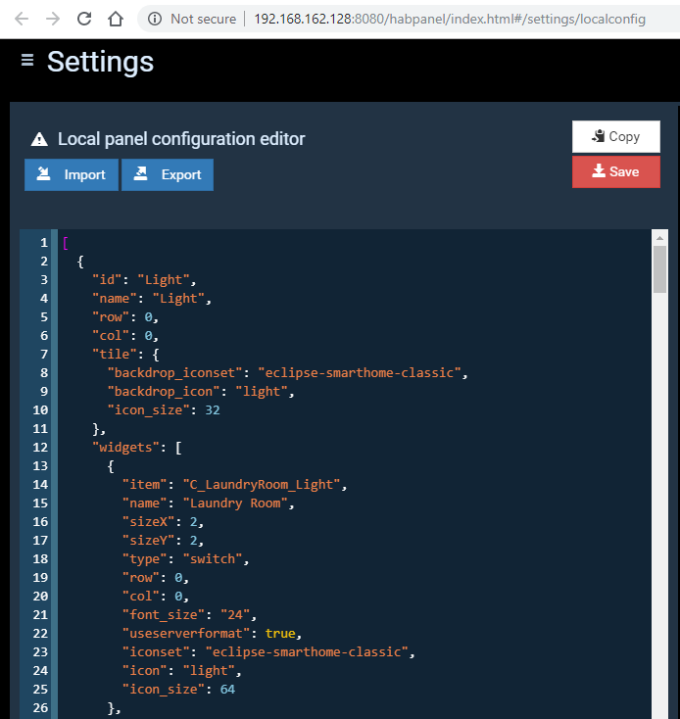Click the Settings page title
The height and width of the screenshot is (719, 680).
click(100, 62)
